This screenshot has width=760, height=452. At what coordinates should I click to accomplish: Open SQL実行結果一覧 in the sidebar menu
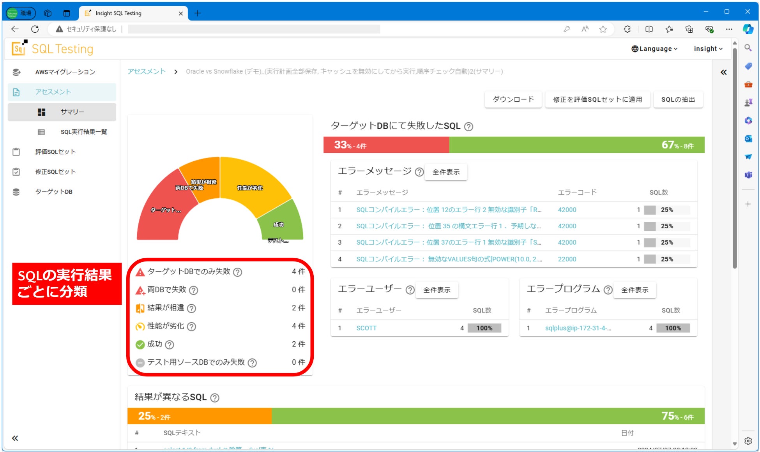(x=83, y=132)
